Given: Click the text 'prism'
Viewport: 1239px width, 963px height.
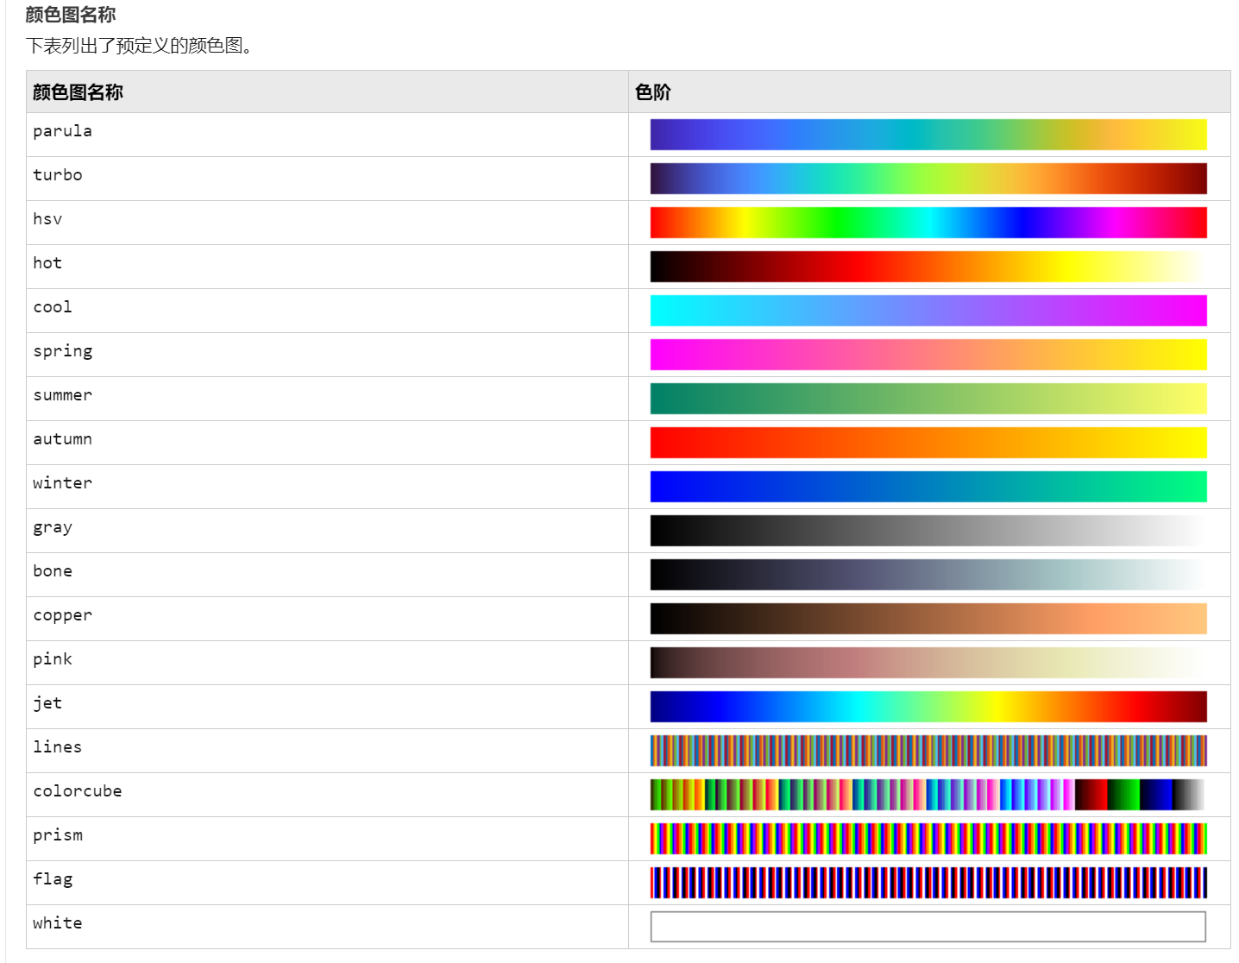Looking at the screenshot, I should click(58, 836).
